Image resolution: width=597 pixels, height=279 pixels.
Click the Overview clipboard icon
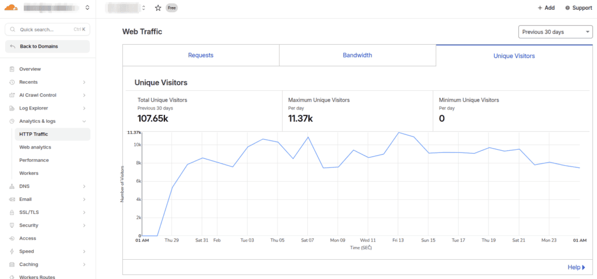click(12, 69)
